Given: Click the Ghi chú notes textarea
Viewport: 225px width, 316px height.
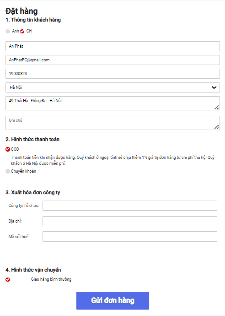Looking at the screenshot, I should click(112, 123).
